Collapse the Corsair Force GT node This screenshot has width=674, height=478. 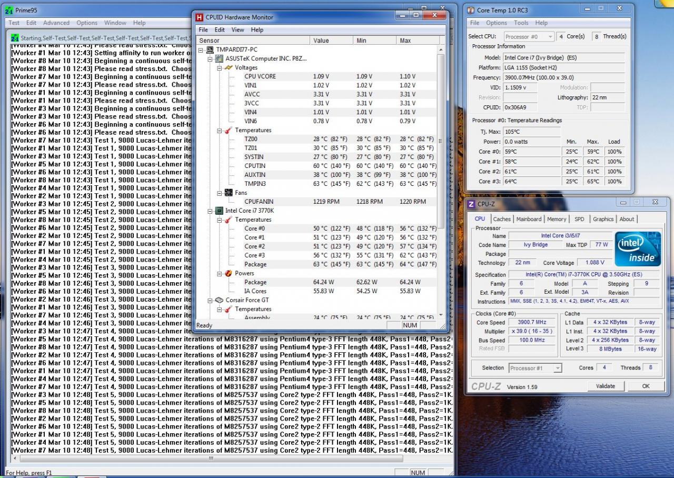[211, 300]
